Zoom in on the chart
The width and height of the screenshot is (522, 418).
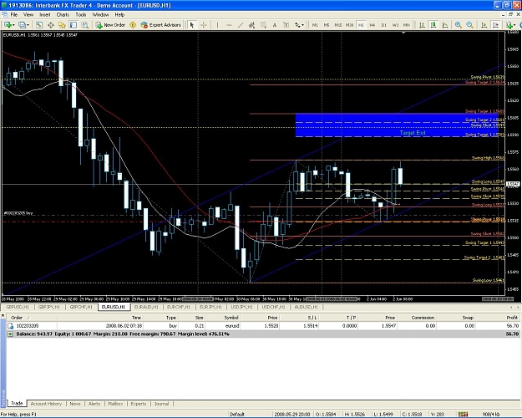click(x=459, y=25)
